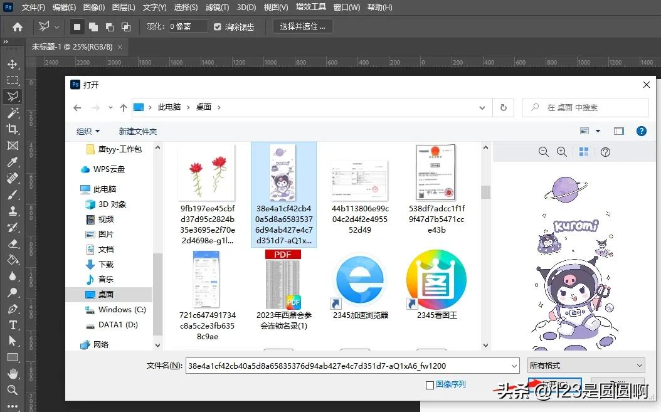The image size is (661, 412).
Task: Select the Move tool
Action: [x=13, y=64]
